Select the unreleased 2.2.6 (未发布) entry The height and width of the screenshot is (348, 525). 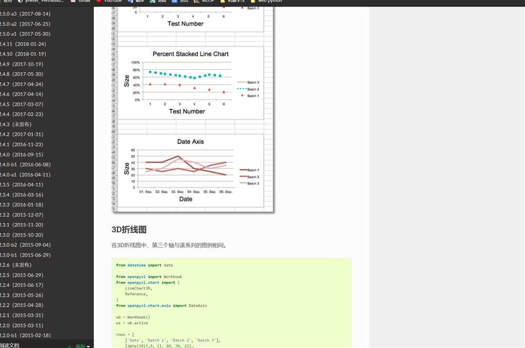[16, 265]
